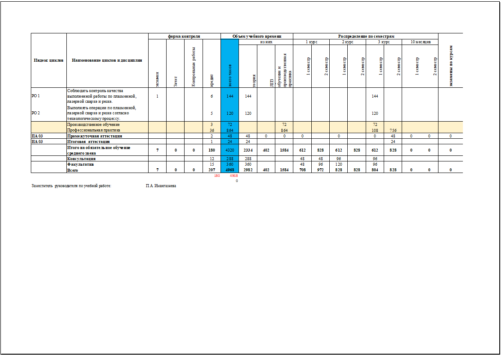The width and height of the screenshot is (501, 355).
Task: Click 'Распределение по семестрам' header
Action: tap(365, 36)
